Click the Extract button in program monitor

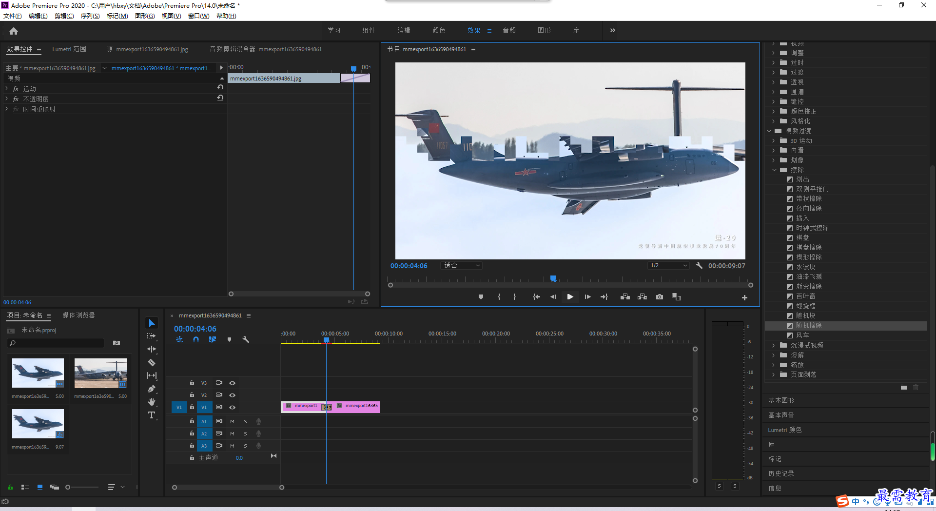click(642, 297)
